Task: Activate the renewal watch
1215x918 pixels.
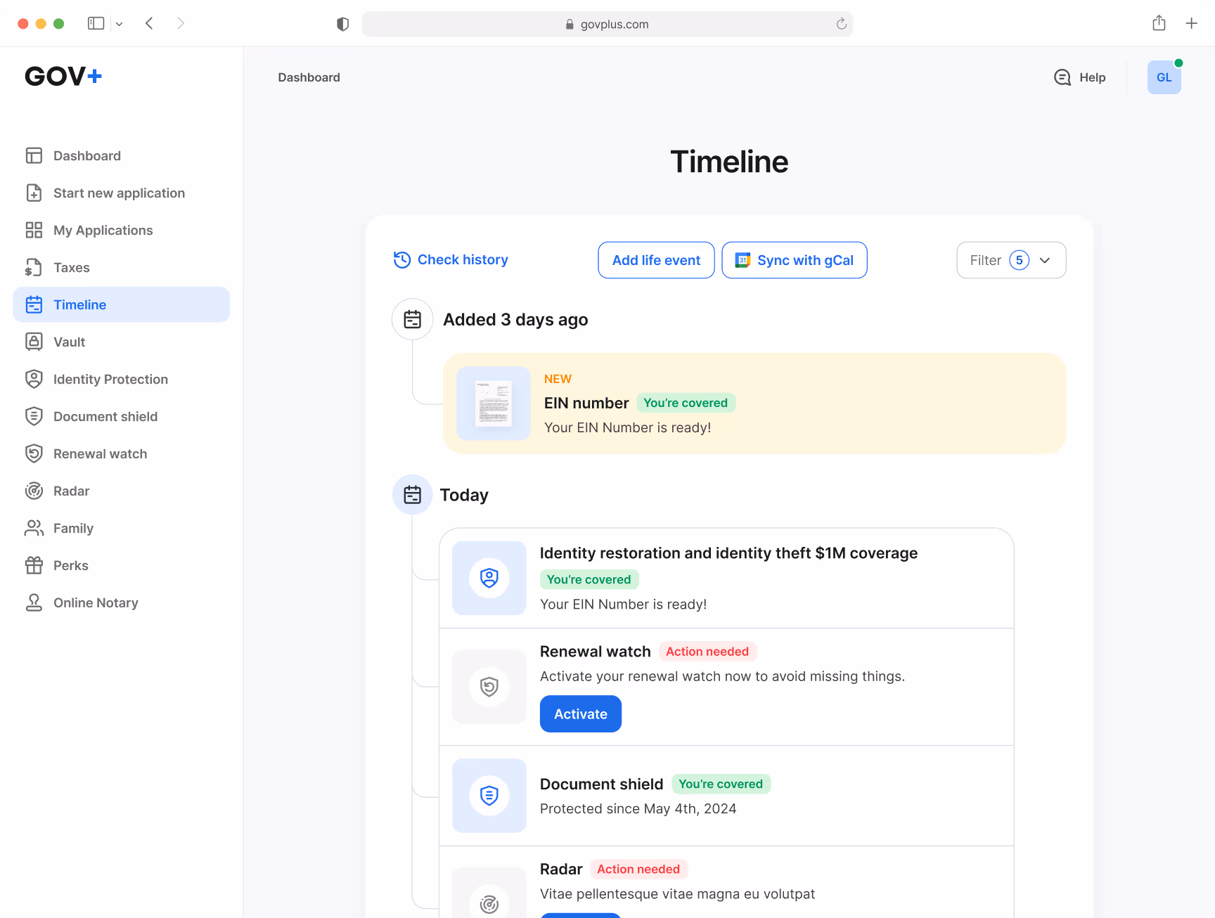Action: [581, 713]
